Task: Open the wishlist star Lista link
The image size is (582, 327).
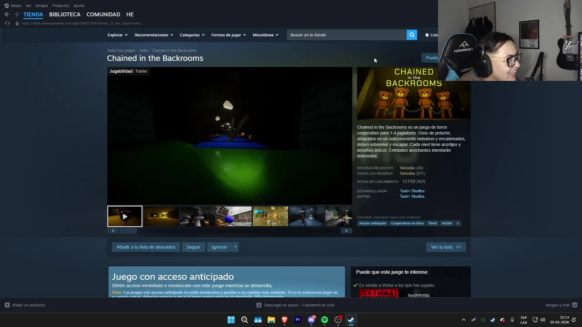Action: [431, 35]
